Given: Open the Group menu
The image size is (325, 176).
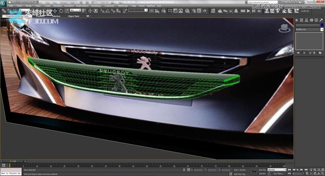Looking at the screenshot, I should point(28,6).
